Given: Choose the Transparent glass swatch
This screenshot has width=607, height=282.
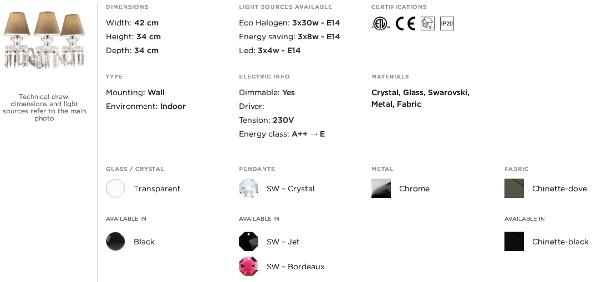Looking at the screenshot, I should (115, 189).
